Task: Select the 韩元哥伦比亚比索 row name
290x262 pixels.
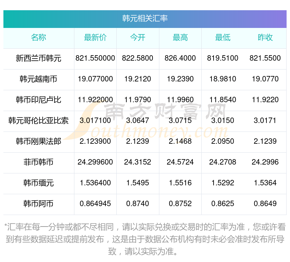Action: click(x=39, y=121)
